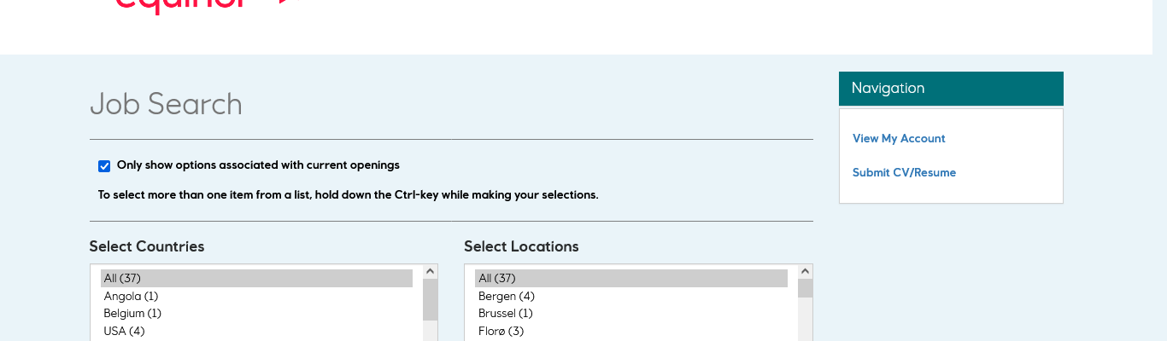The width and height of the screenshot is (1167, 341).
Task: Open the Submit CV/Resume link
Action: click(x=904, y=173)
